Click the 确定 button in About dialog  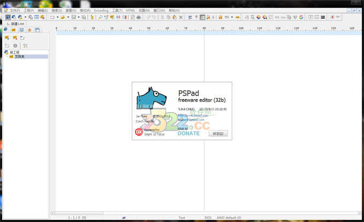pos(218,134)
